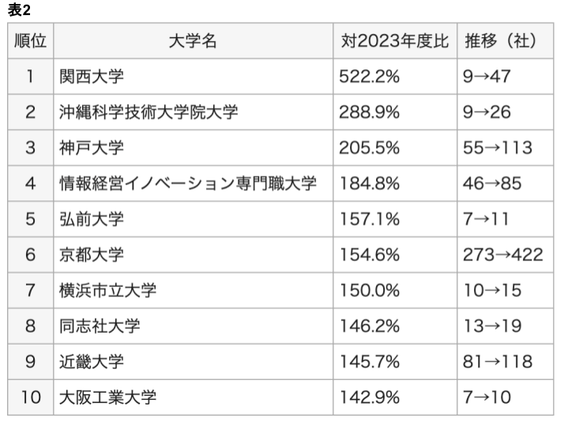Click the 順位 column header

30,40
